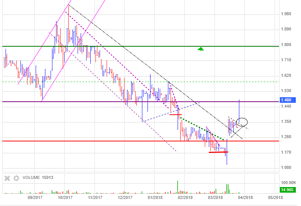Image resolution: width=301 pixels, height=206 pixels.
Task: Select the short red segment near 1.170
Action: click(219, 152)
